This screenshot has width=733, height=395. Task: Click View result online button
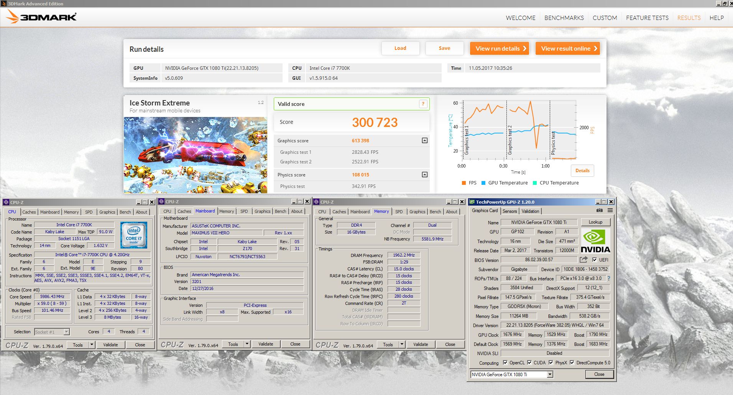coord(568,48)
